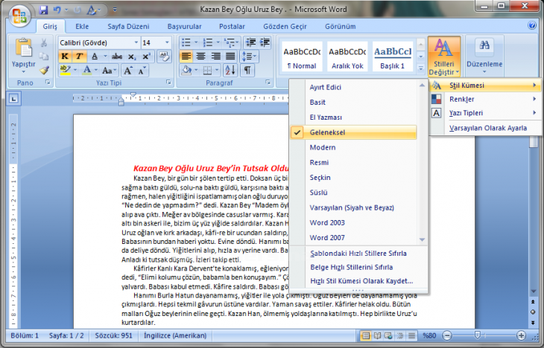The width and height of the screenshot is (544, 348).
Task: Expand the styles gallery More arrow
Action: (420, 69)
